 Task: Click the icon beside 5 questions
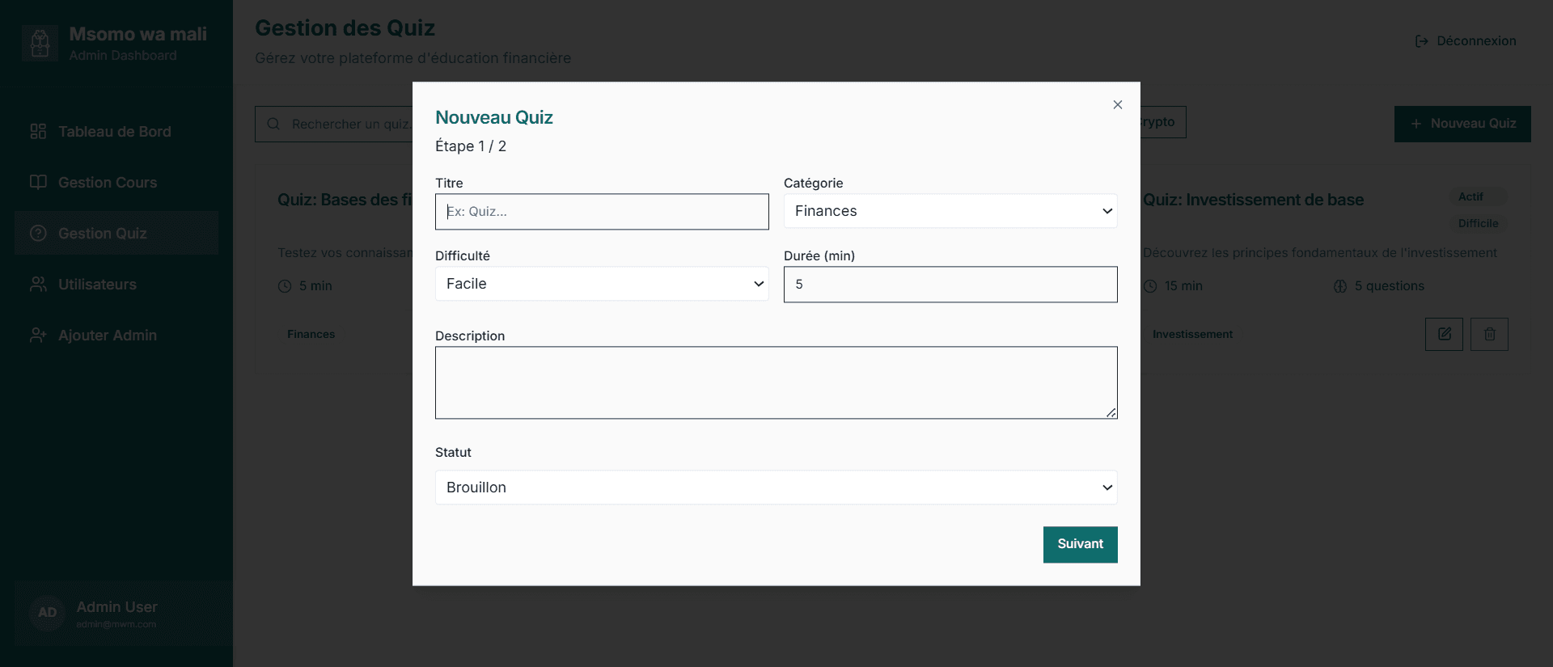pos(1340,286)
